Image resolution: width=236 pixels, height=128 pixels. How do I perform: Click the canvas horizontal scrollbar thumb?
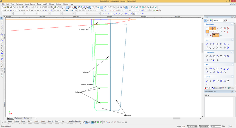(x=176, y=119)
